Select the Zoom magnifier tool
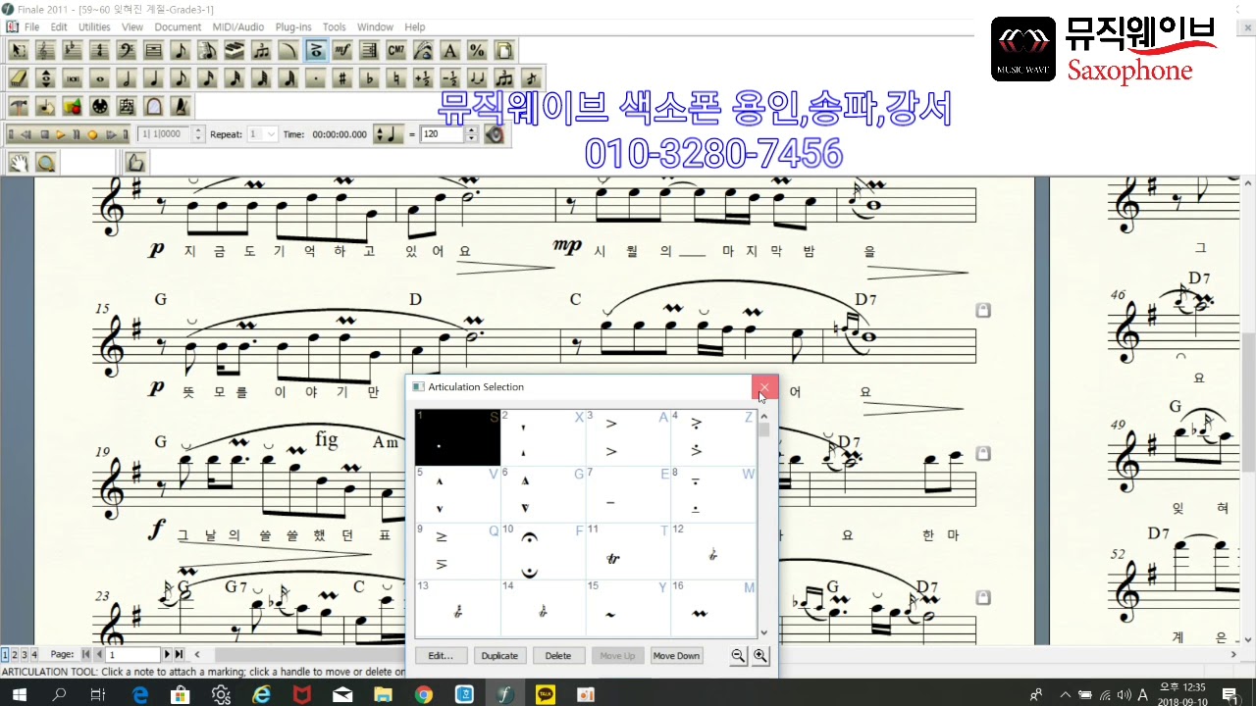This screenshot has height=706, width=1256. (45, 162)
